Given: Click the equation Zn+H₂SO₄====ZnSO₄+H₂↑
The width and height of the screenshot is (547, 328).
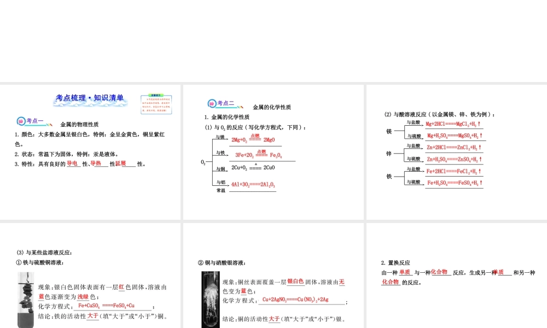Looking at the screenshot, I should pos(455,159).
